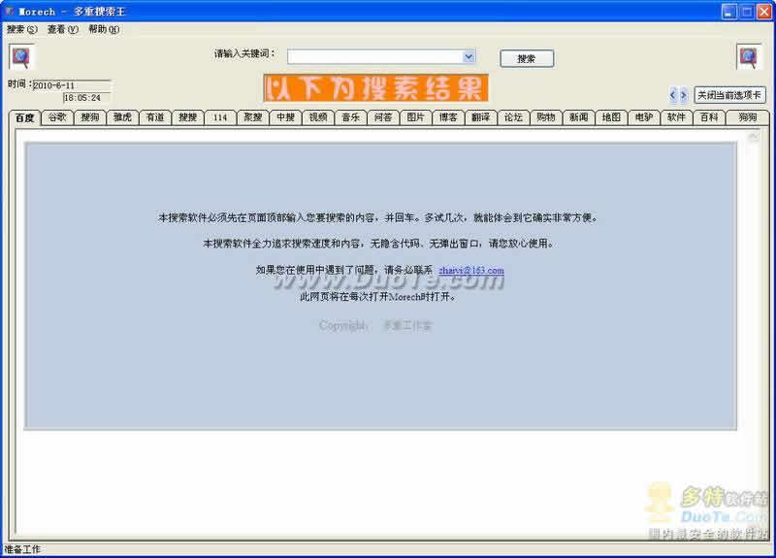This screenshot has width=776, height=558.
Task: Switch to the 搜搜 tab
Action: (187, 117)
